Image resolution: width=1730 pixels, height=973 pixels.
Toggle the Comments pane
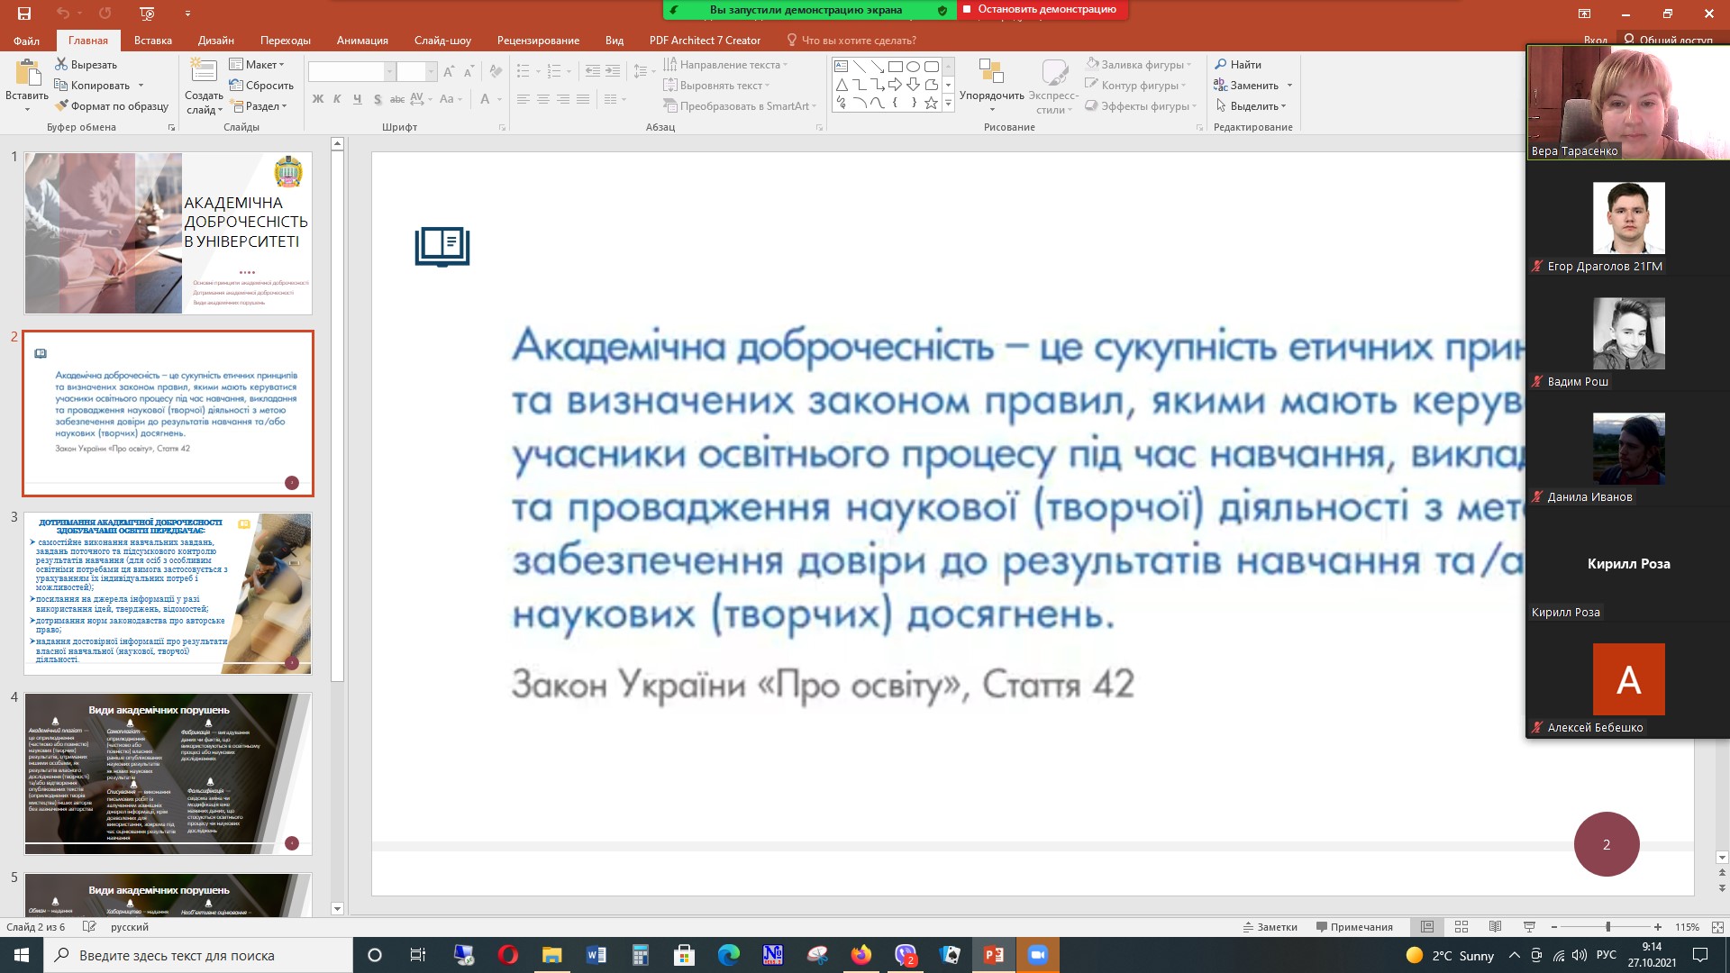1354,927
